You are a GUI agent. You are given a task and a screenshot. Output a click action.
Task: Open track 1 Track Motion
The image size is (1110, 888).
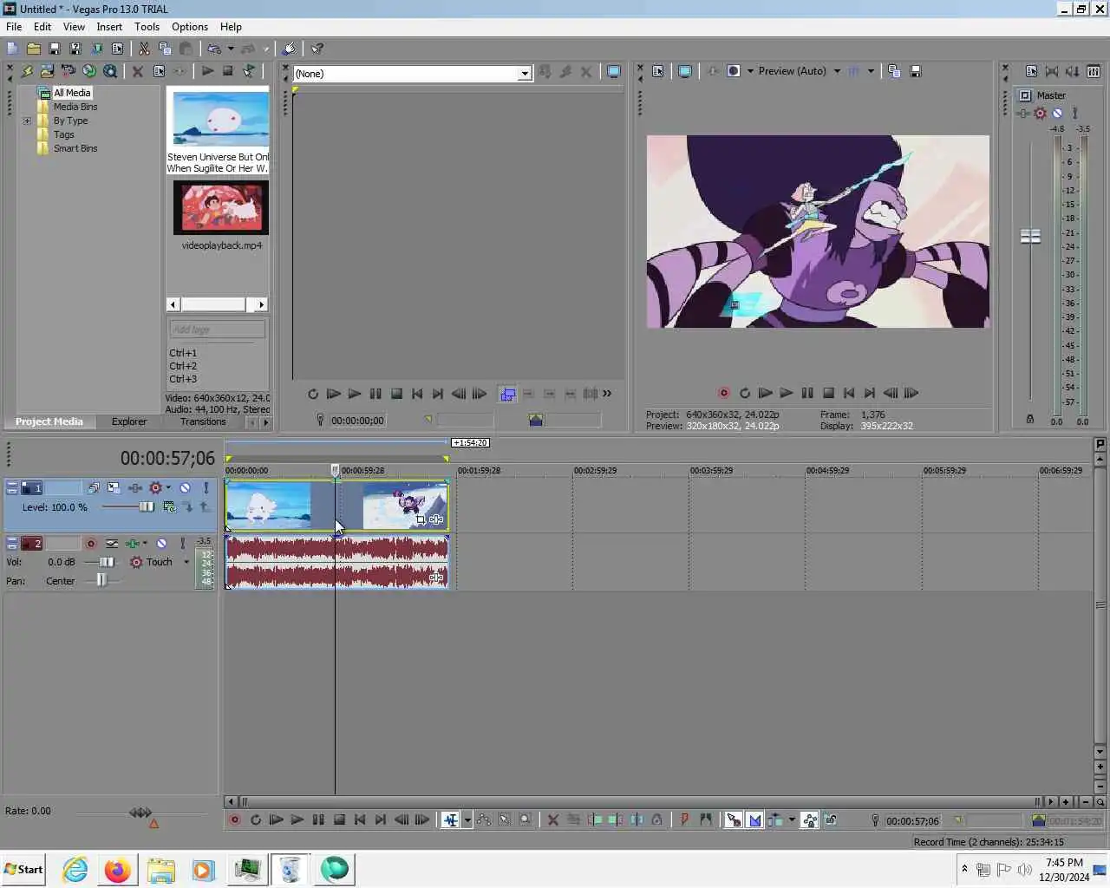tap(114, 488)
